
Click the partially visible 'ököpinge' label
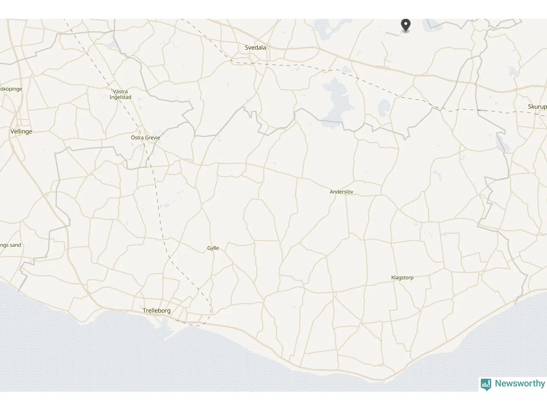11,89
